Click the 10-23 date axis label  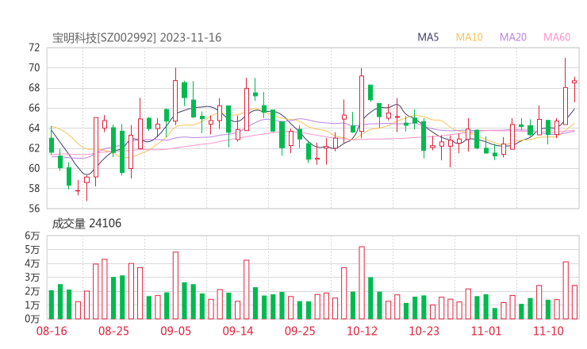(x=424, y=331)
